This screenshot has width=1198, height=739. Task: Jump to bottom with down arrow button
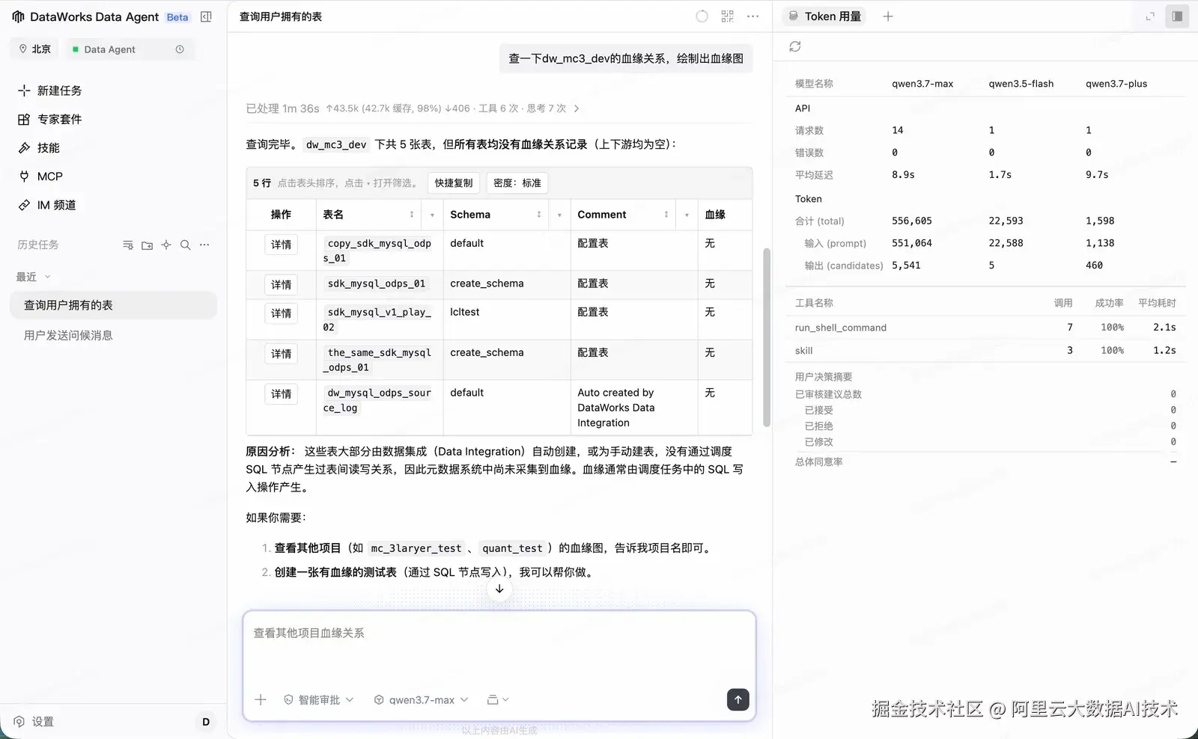click(x=499, y=589)
